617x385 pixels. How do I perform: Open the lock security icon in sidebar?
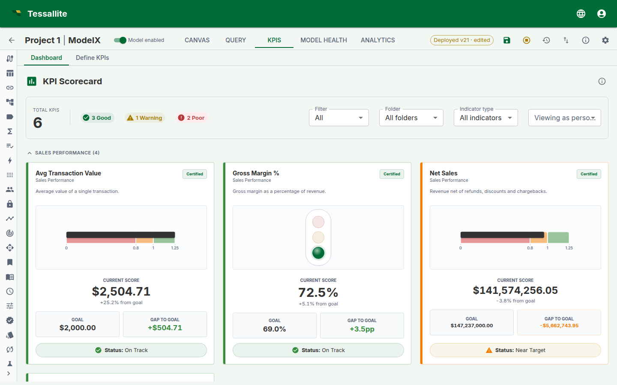pos(10,204)
